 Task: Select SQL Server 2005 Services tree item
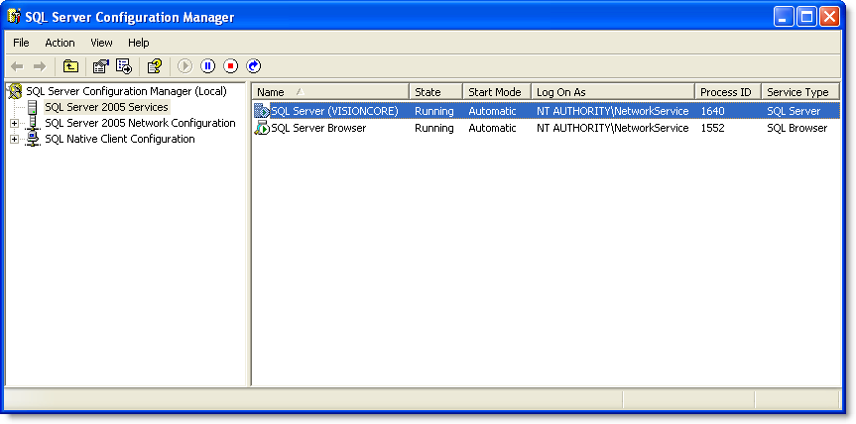click(106, 107)
